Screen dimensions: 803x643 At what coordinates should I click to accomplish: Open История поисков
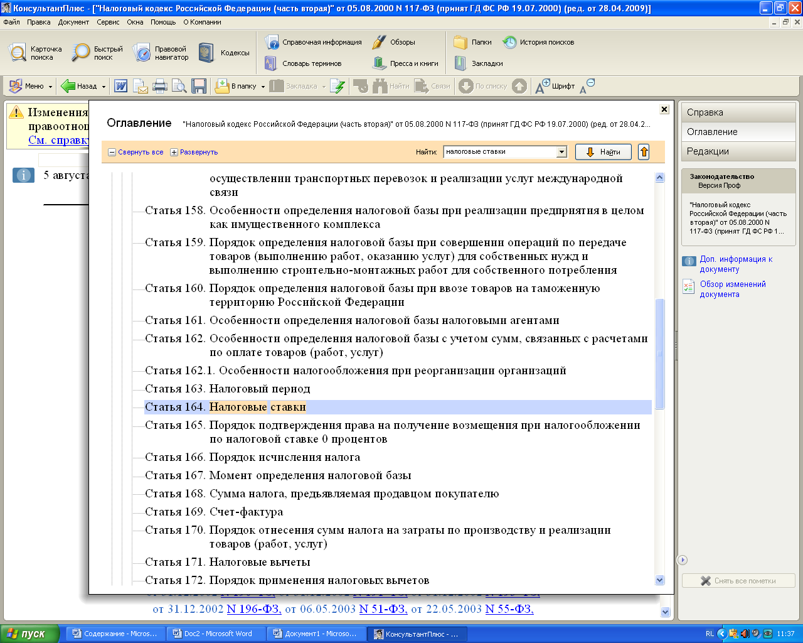pyautogui.click(x=538, y=42)
